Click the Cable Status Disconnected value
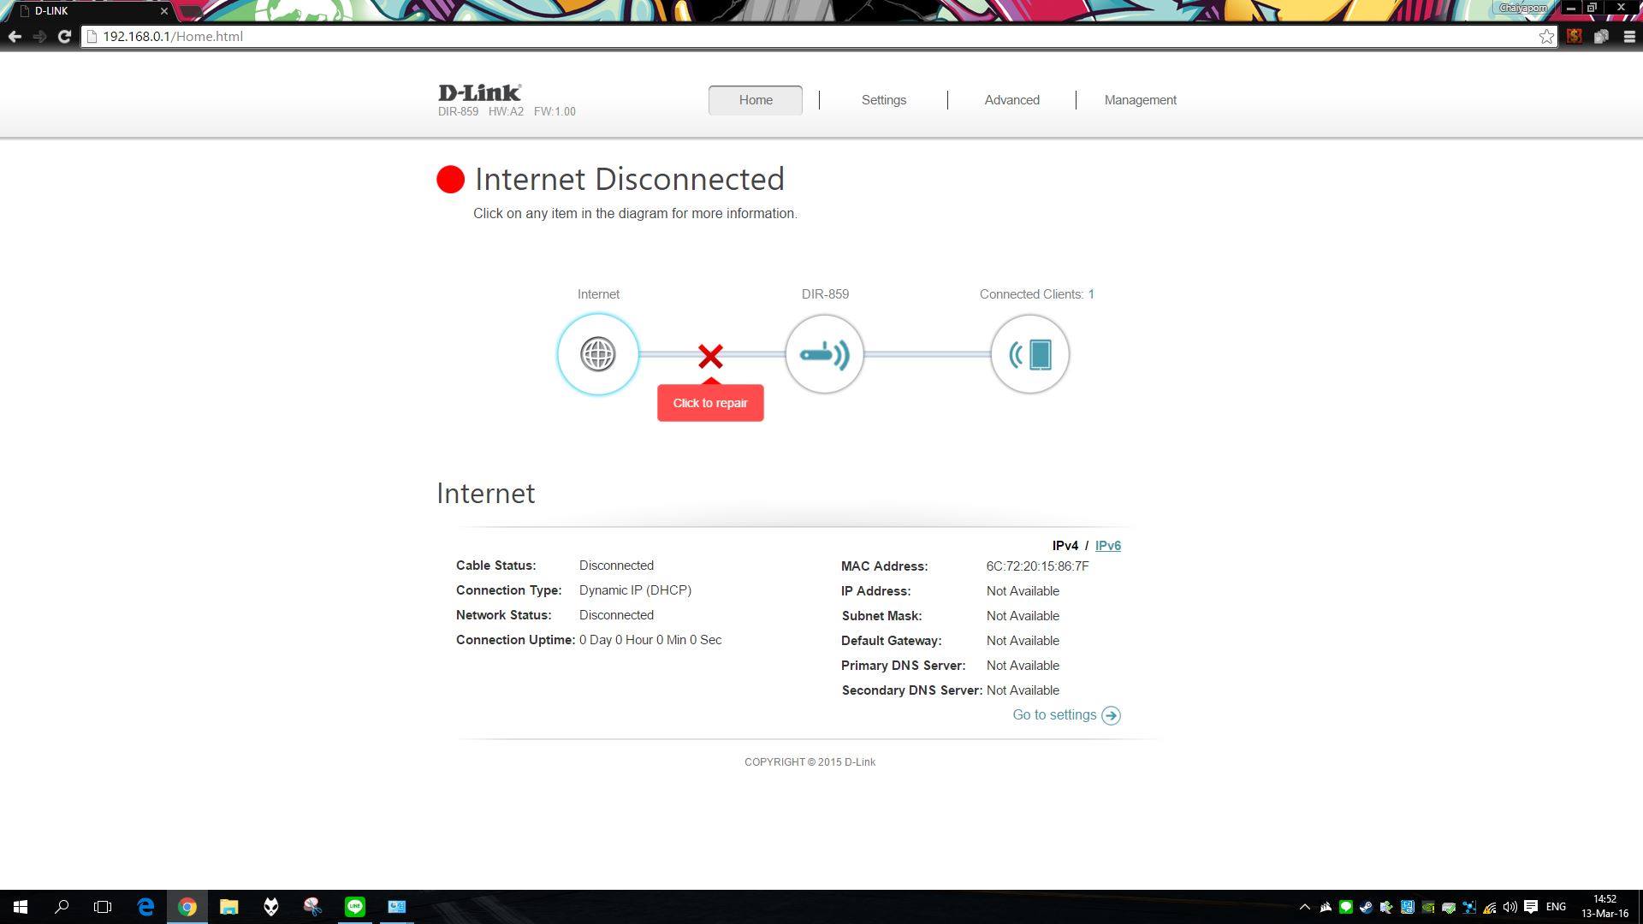This screenshot has height=924, width=1643. pos(616,566)
